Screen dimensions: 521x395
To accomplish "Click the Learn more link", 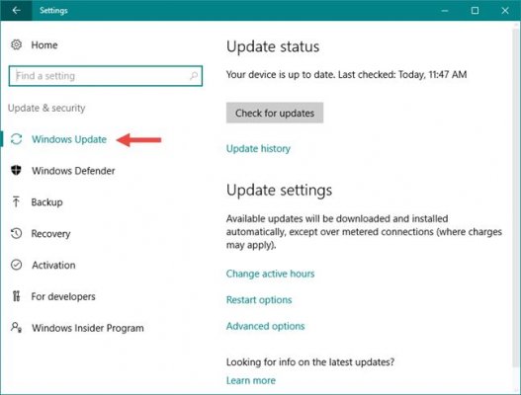I will click(x=251, y=380).
